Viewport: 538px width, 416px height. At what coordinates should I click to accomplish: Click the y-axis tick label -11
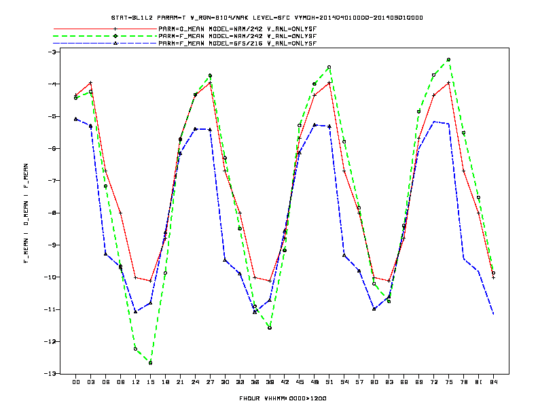point(50,309)
